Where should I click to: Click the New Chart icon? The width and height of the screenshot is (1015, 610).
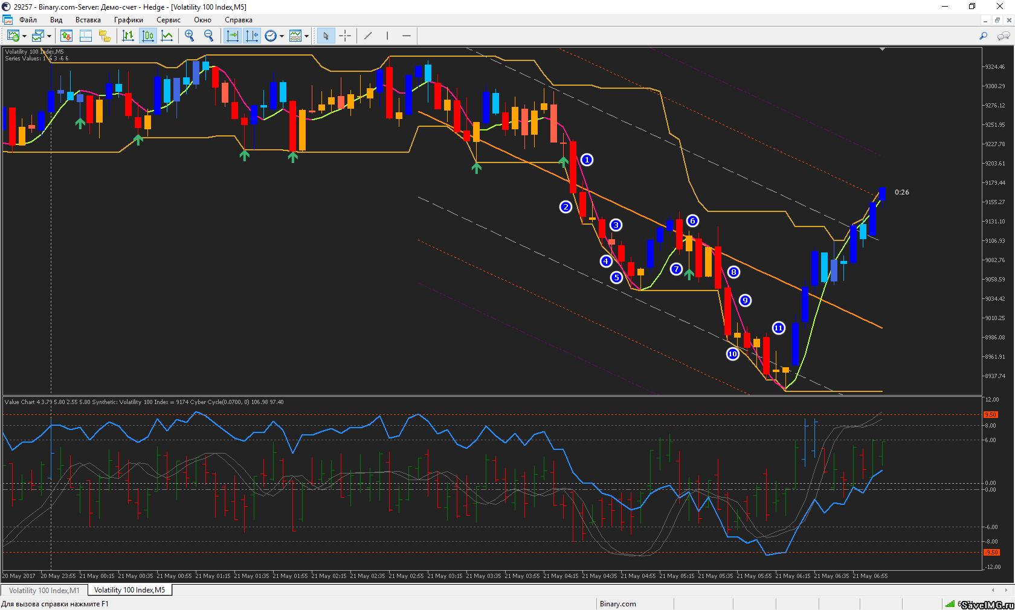pos(12,36)
